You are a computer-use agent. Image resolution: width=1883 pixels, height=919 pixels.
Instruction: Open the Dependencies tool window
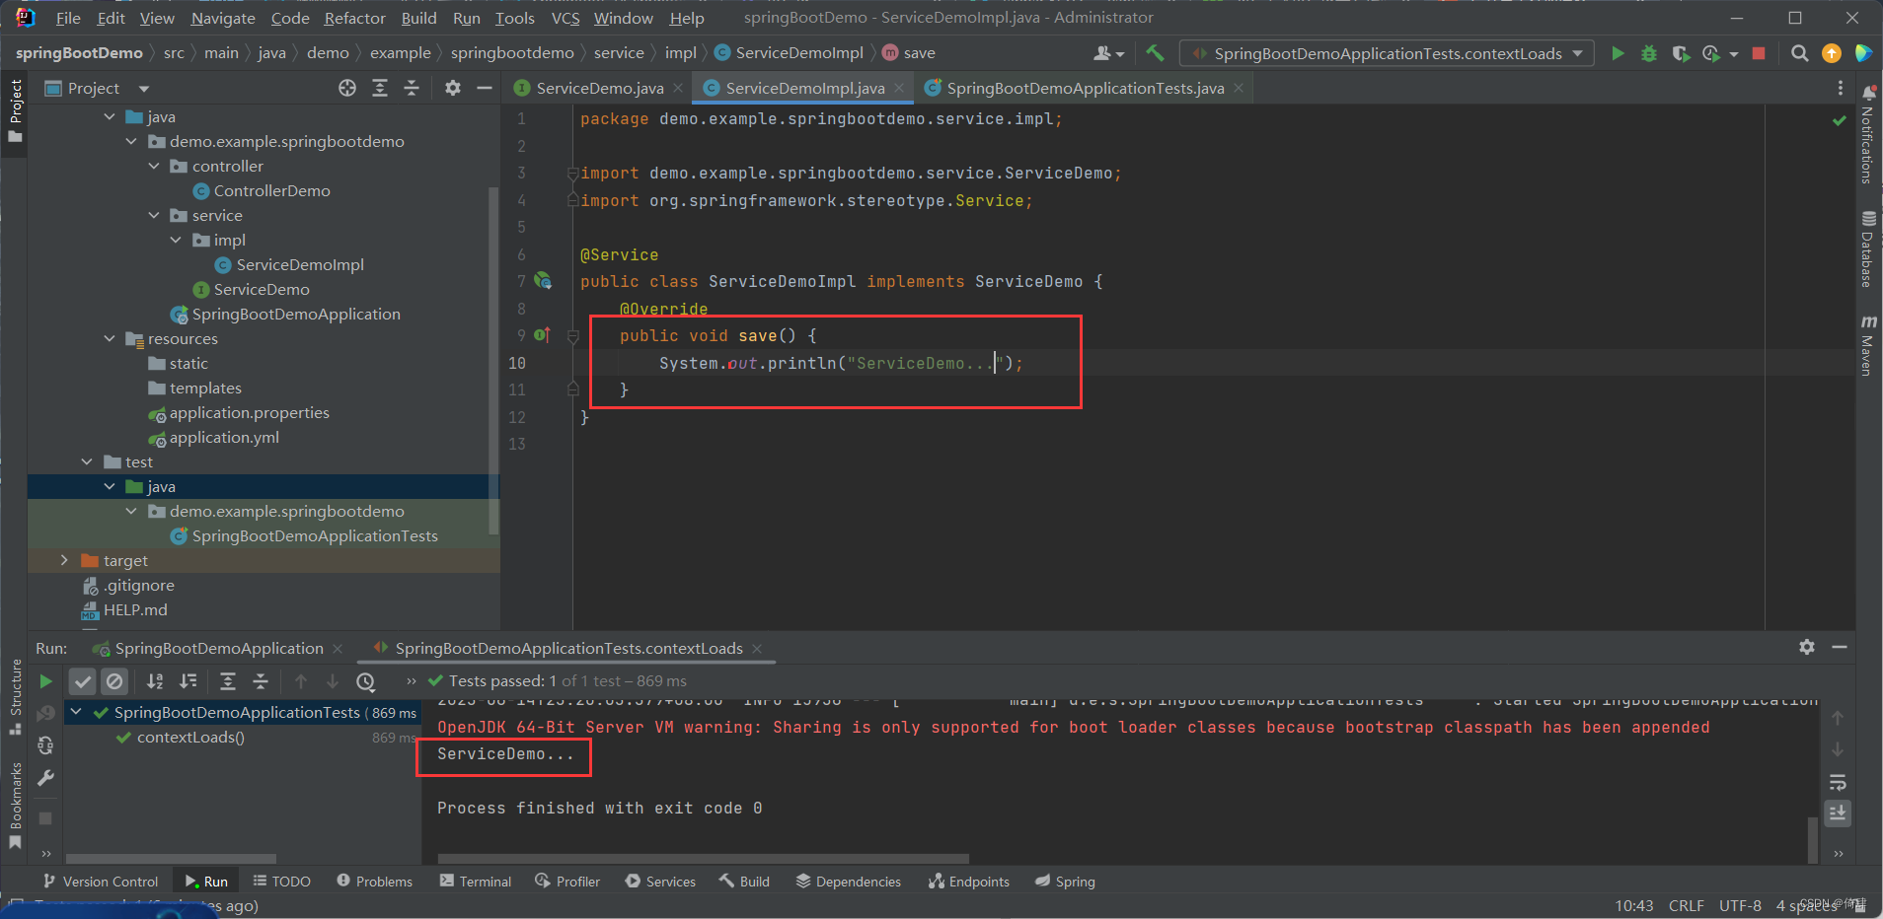coord(849,882)
